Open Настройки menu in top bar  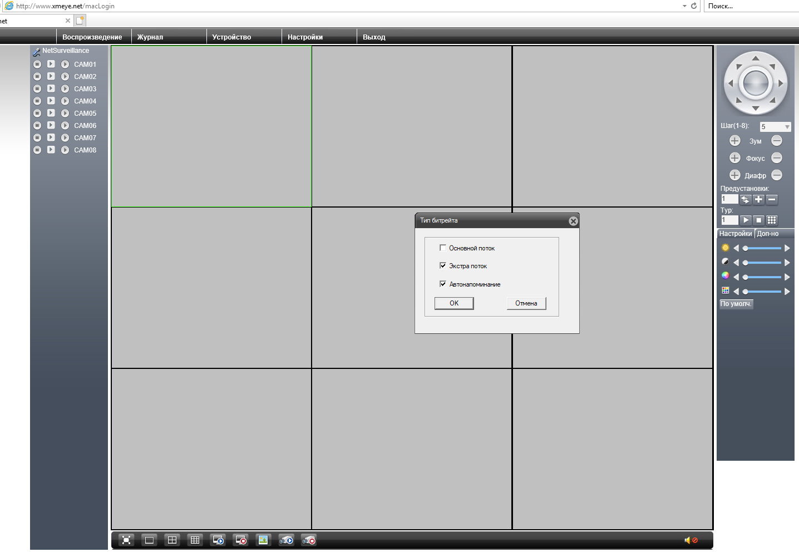305,37
